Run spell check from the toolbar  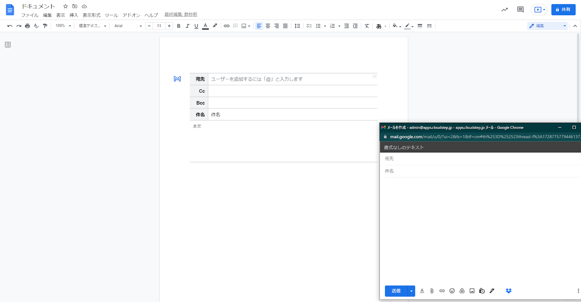(x=36, y=26)
